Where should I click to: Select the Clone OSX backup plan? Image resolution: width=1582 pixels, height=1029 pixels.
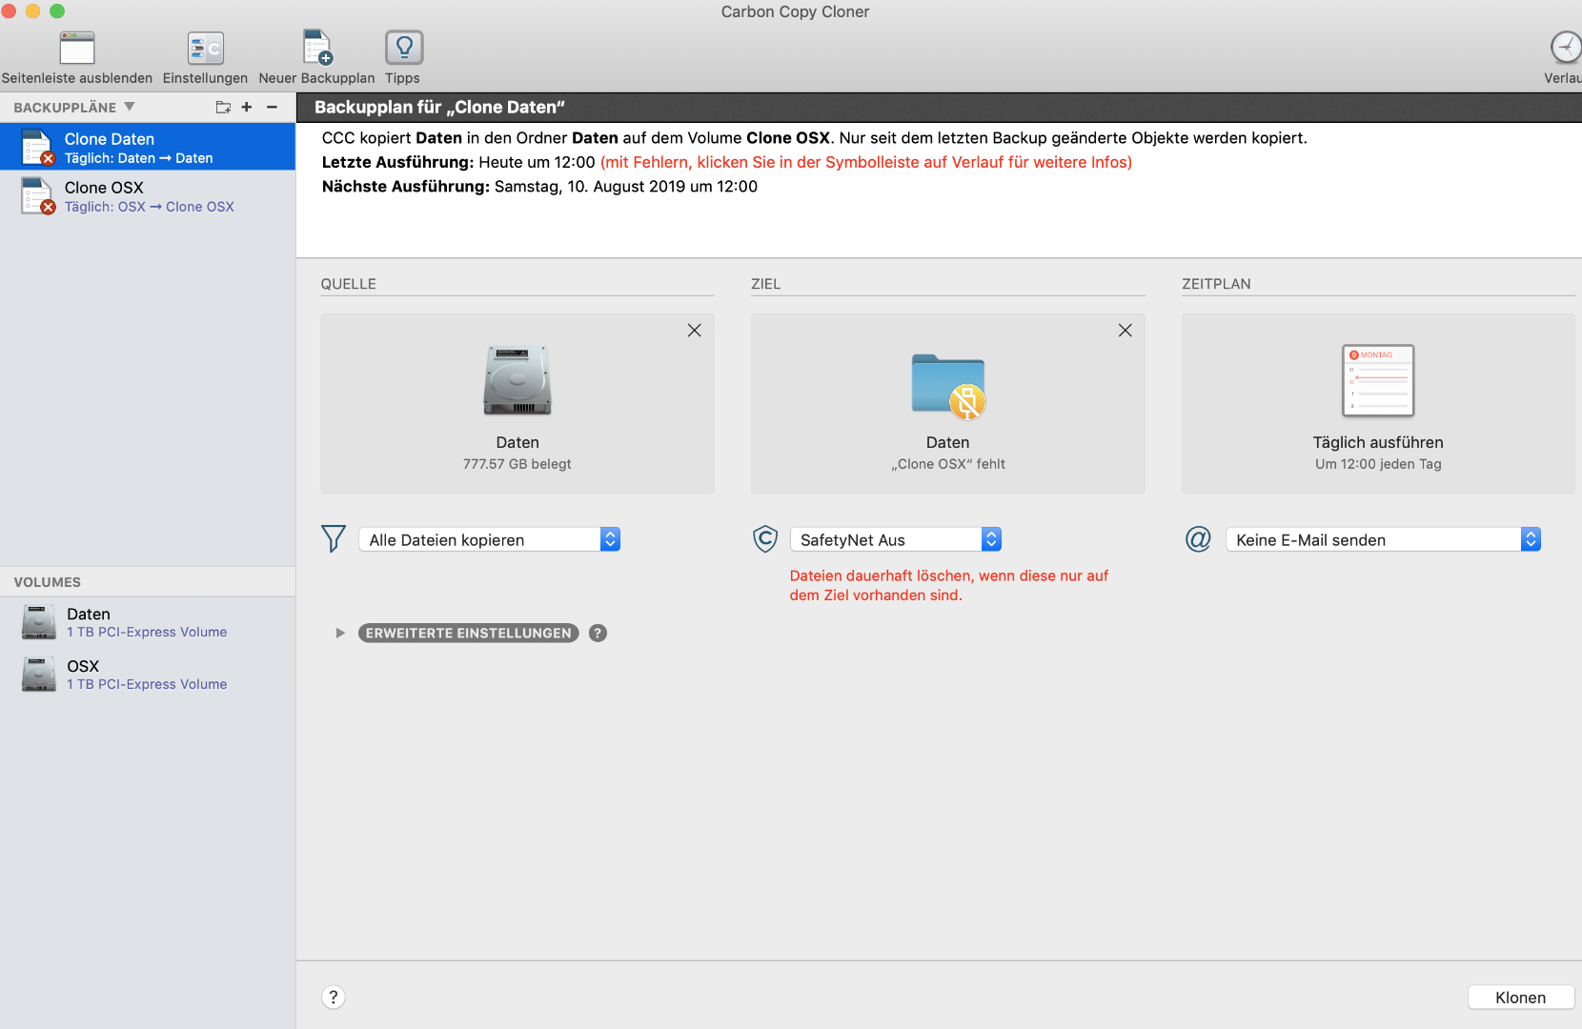point(148,196)
